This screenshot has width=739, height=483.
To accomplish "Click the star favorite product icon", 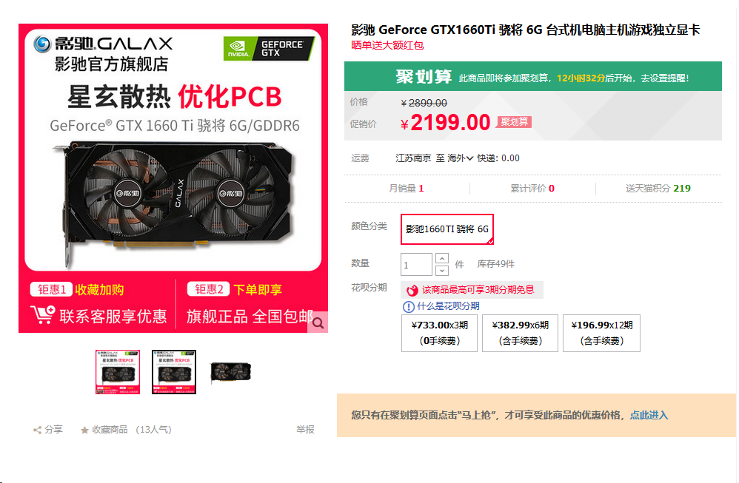I will point(84,430).
